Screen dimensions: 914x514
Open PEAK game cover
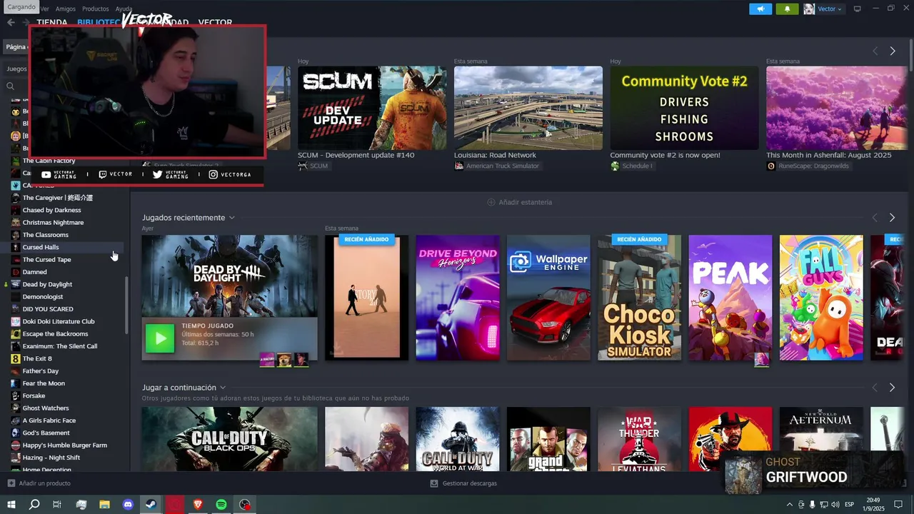[730, 298]
